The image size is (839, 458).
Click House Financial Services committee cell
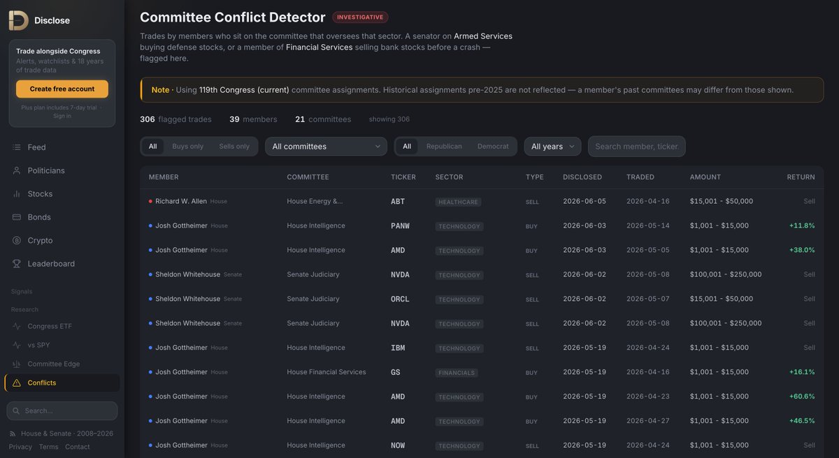coord(327,372)
